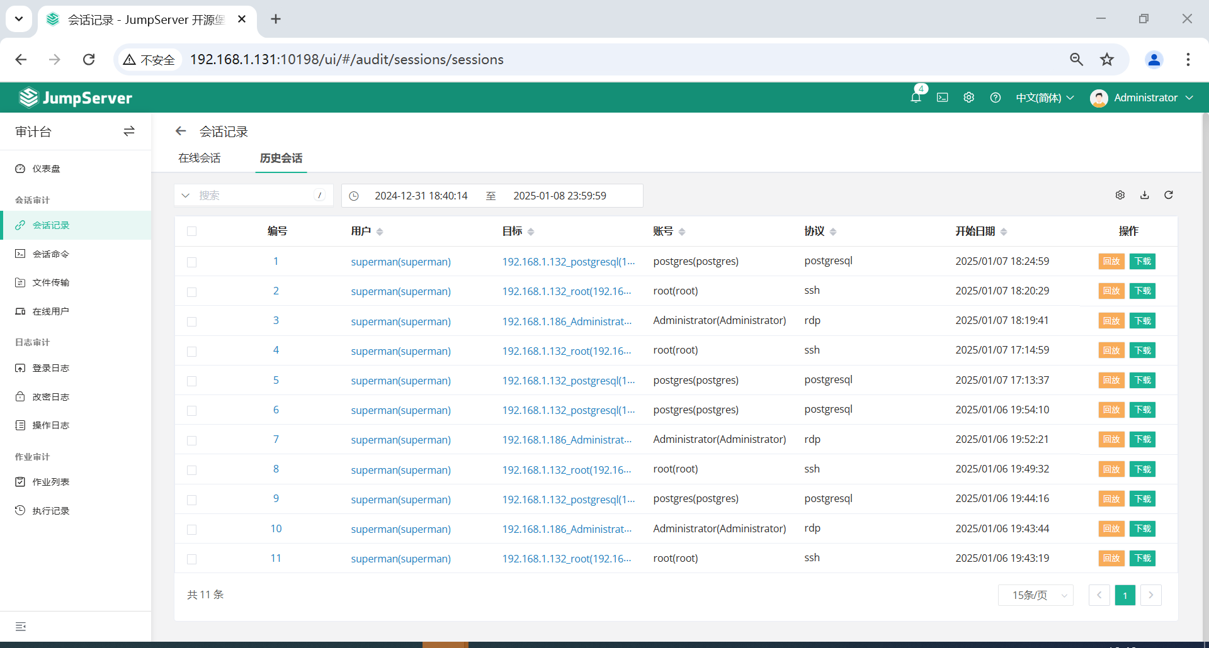Export the session list download icon

coord(1144,195)
